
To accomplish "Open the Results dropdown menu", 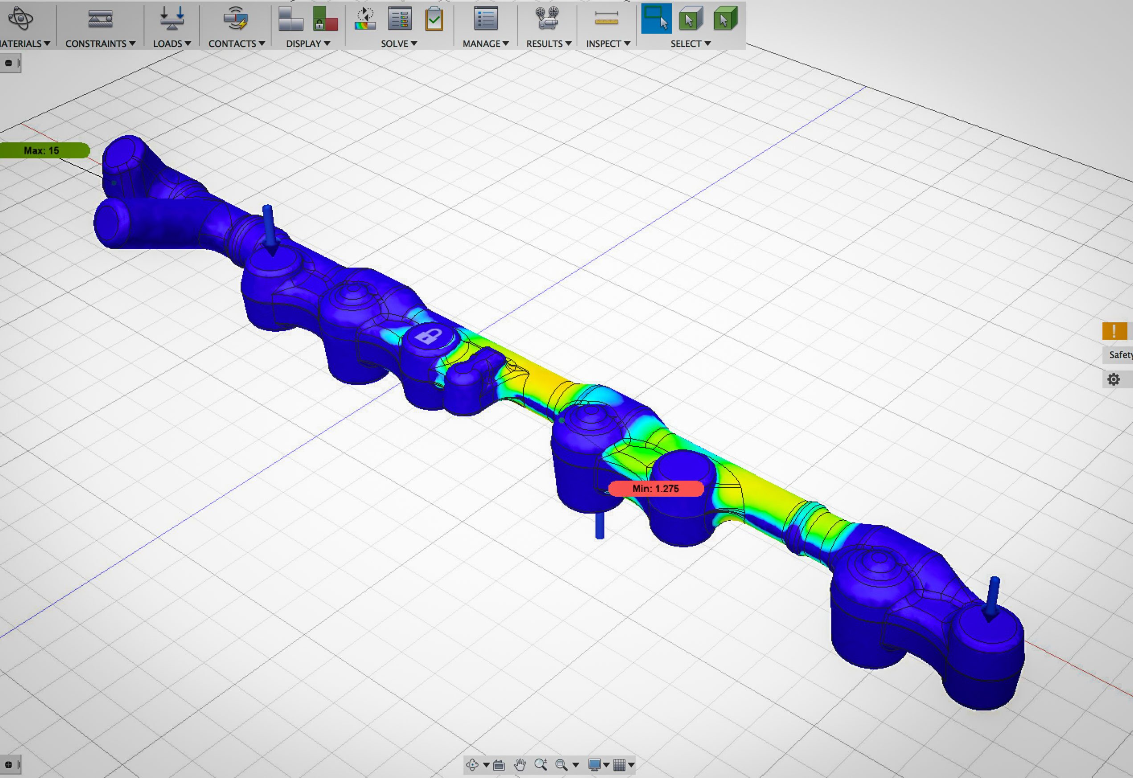I will [x=549, y=43].
